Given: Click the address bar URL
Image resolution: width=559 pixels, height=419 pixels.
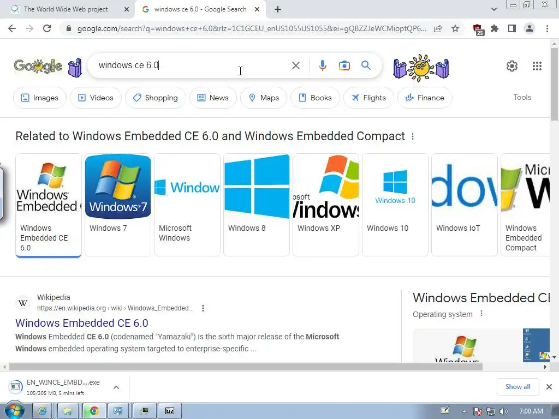Looking at the screenshot, I should pos(252,28).
